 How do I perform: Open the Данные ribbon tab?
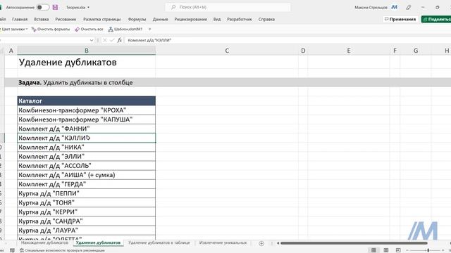pos(160,19)
